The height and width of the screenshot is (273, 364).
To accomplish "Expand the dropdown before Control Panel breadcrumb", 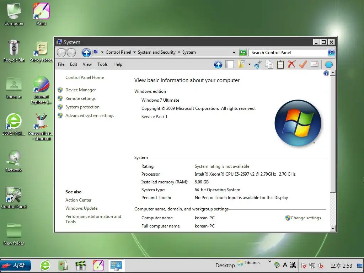I will [x=102, y=53].
